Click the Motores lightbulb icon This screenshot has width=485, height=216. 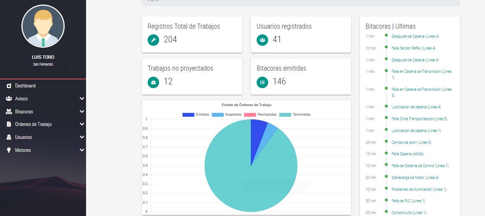point(9,150)
